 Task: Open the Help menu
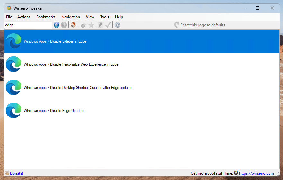tap(119, 17)
